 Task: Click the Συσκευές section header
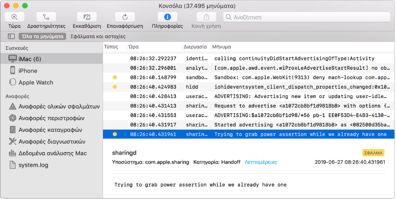click(x=17, y=48)
